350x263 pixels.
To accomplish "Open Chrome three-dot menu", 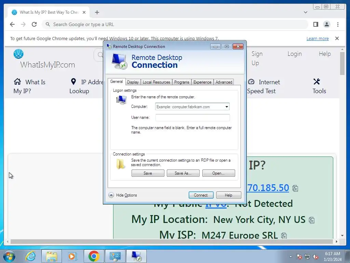I will click(x=338, y=24).
